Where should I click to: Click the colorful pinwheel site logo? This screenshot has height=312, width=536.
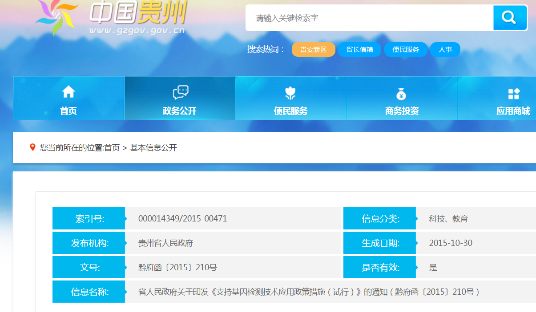tap(56, 16)
